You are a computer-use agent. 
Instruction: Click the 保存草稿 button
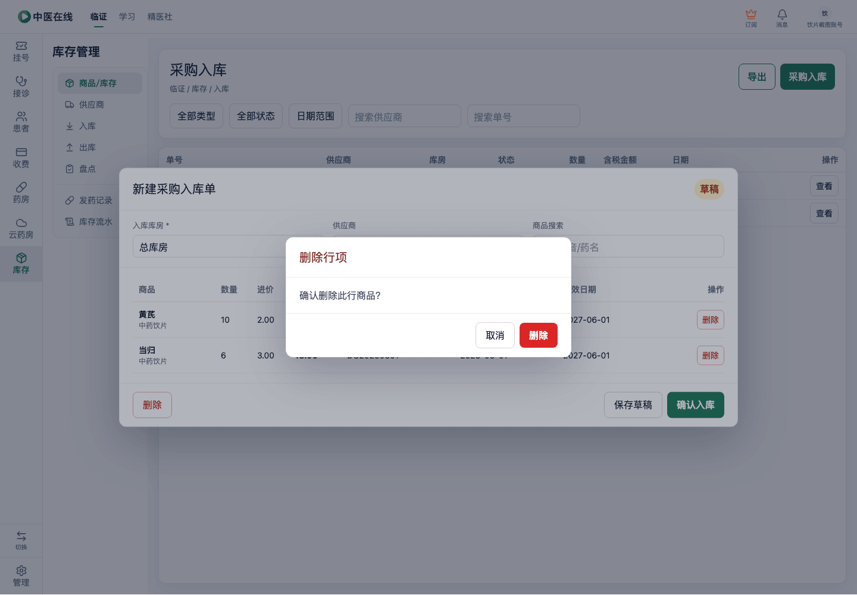pos(633,405)
